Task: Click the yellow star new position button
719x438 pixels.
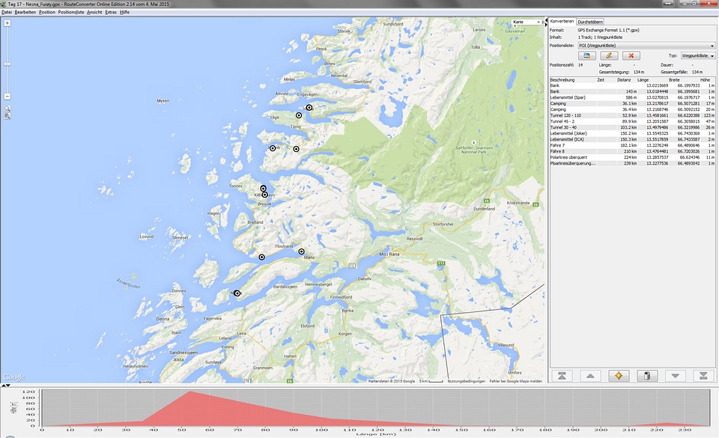Action: click(619, 376)
